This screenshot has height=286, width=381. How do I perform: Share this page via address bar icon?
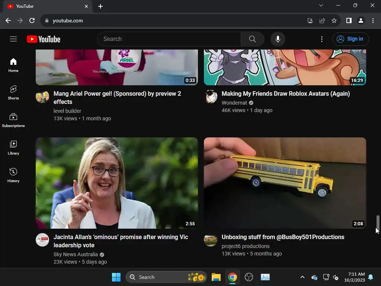[322, 21]
